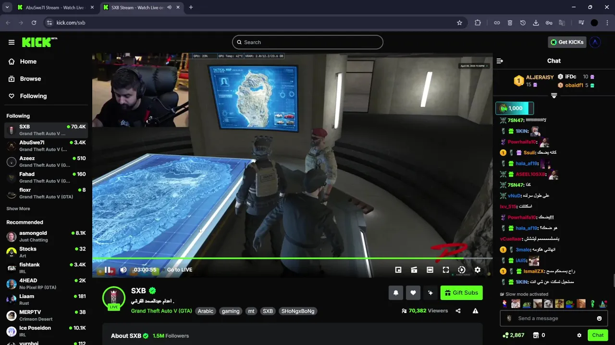Screen dimensions: 615x345
Task: Open browser extensions puzzle icon
Action: pyautogui.click(x=478, y=23)
